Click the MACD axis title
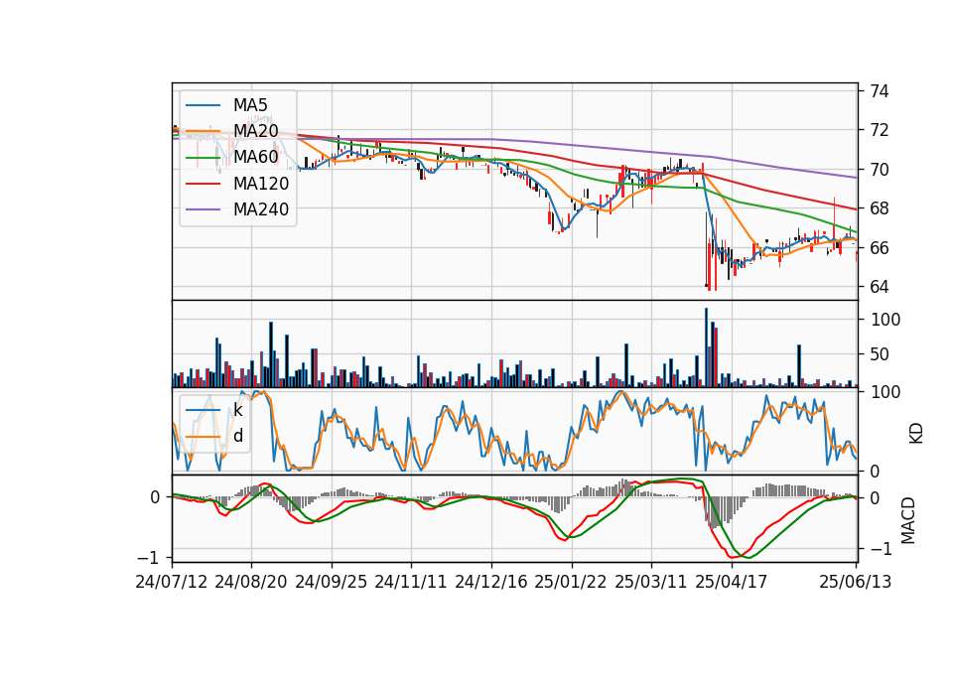The height and width of the screenshot is (685, 953). 908,520
